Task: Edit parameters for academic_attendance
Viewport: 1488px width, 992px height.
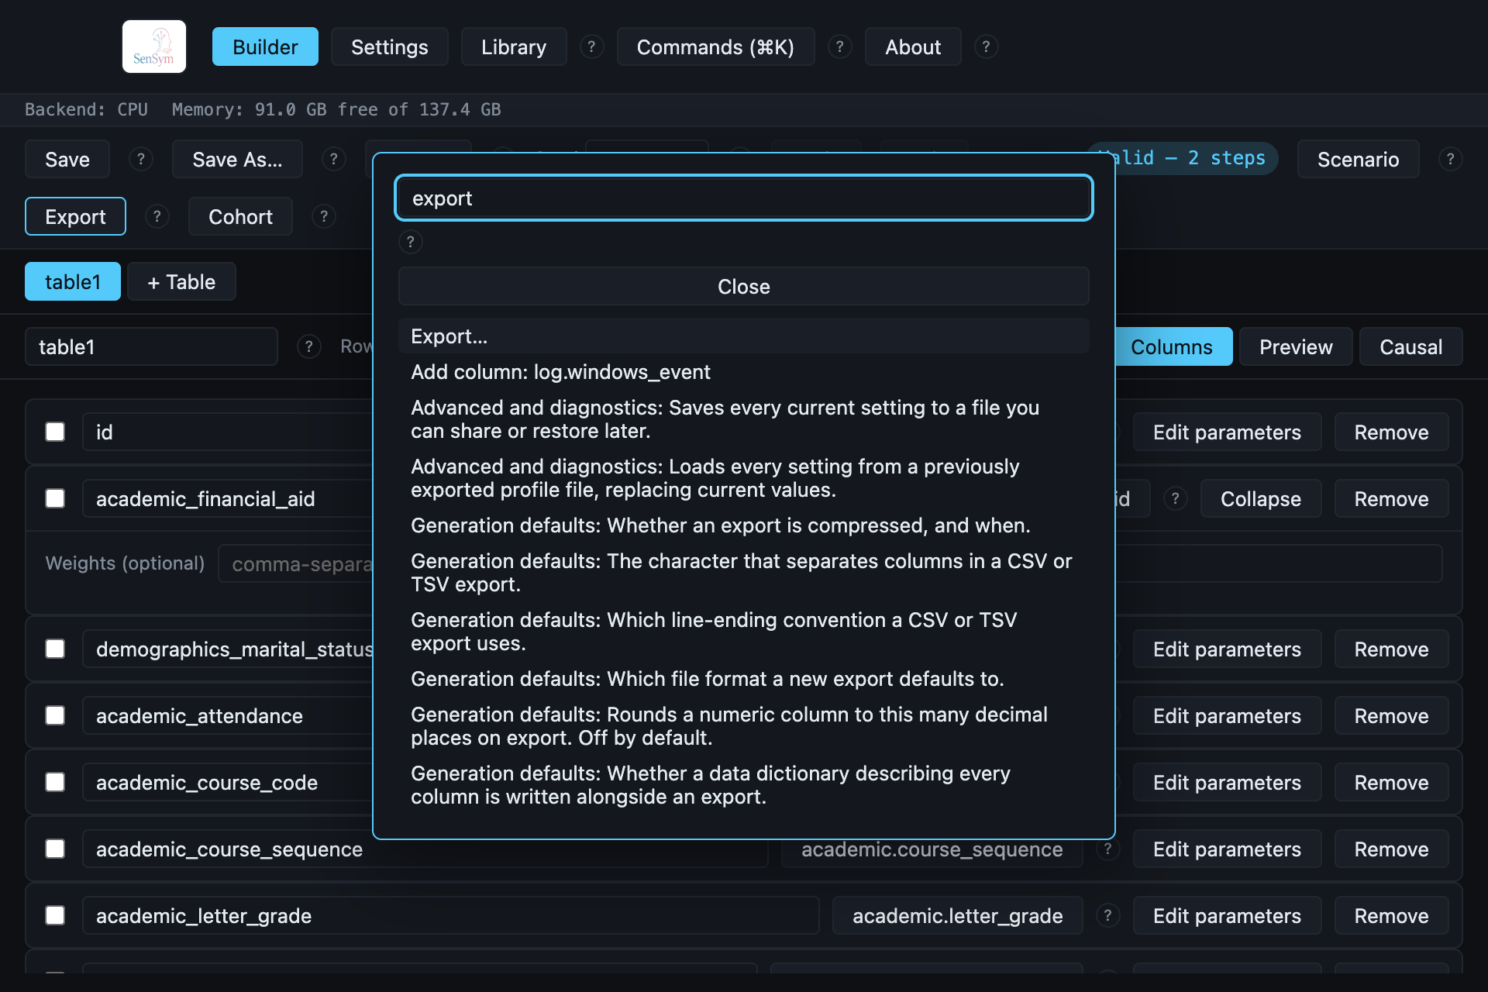Action: point(1227,715)
